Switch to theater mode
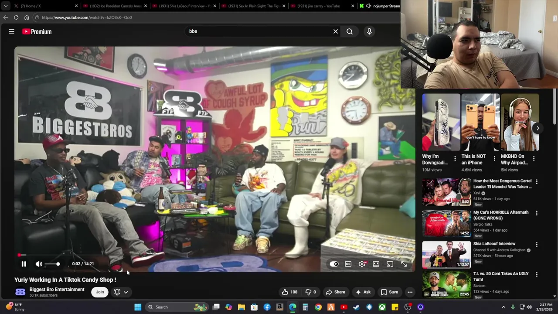The height and width of the screenshot is (314, 558). click(376, 264)
